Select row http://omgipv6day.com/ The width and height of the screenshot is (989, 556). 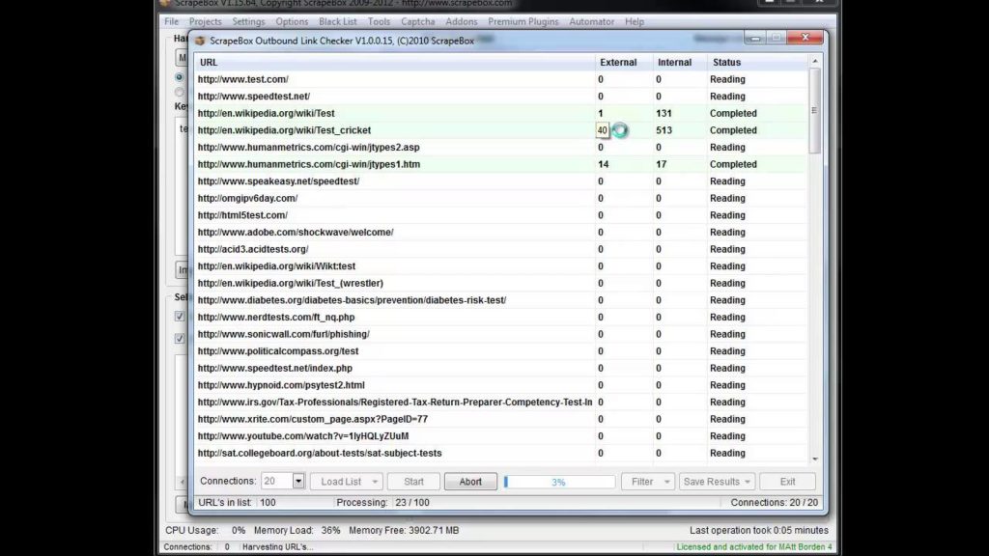(x=501, y=199)
